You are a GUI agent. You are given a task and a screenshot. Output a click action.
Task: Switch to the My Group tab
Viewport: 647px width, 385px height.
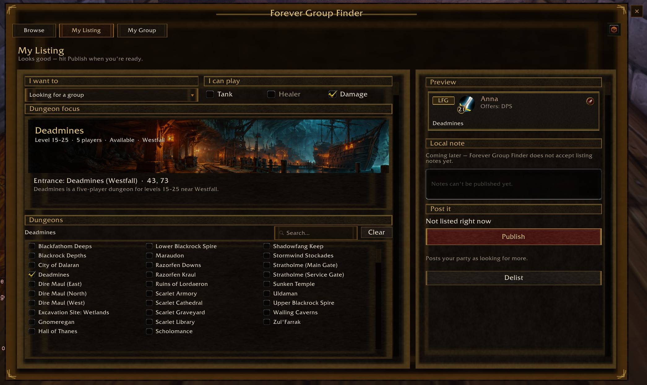click(142, 30)
